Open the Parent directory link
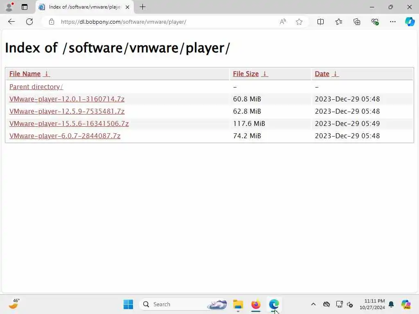The image size is (419, 314). [x=36, y=87]
